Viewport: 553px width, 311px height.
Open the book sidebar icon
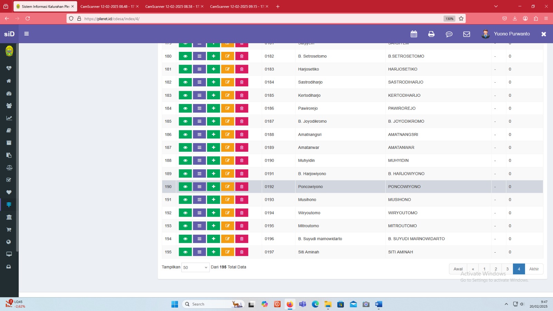pos(9,130)
